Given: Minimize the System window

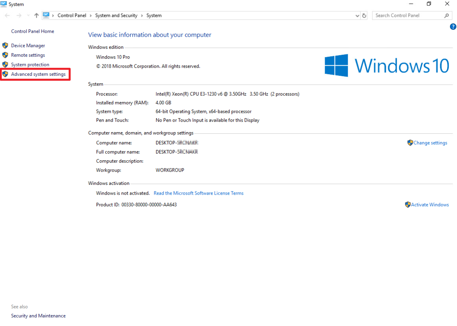Looking at the screenshot, I should pos(411,4).
